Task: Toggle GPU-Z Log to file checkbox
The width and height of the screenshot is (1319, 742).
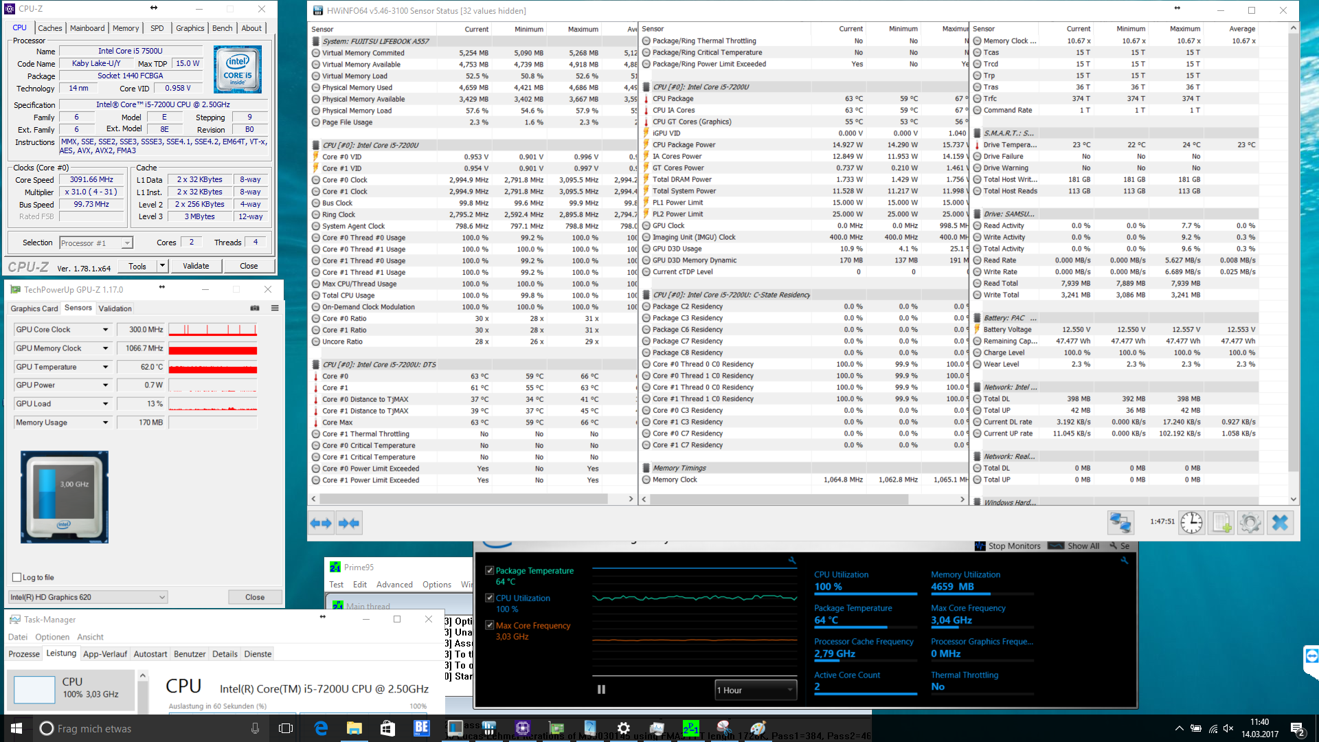Action: (17, 578)
